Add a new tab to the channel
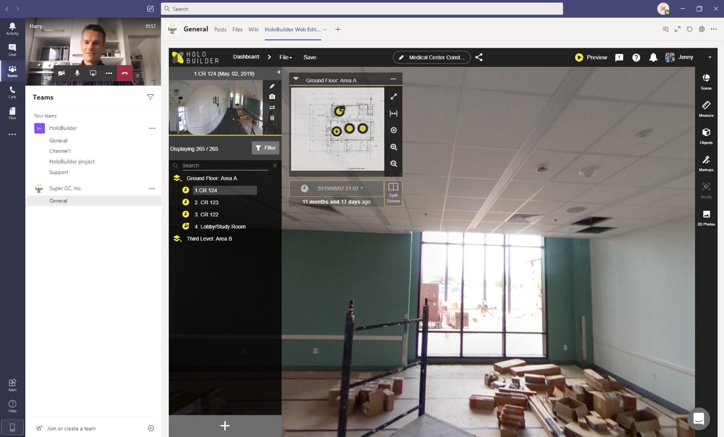This screenshot has height=437, width=724. tap(338, 30)
